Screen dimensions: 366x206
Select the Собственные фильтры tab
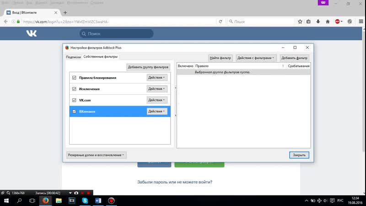101,57
